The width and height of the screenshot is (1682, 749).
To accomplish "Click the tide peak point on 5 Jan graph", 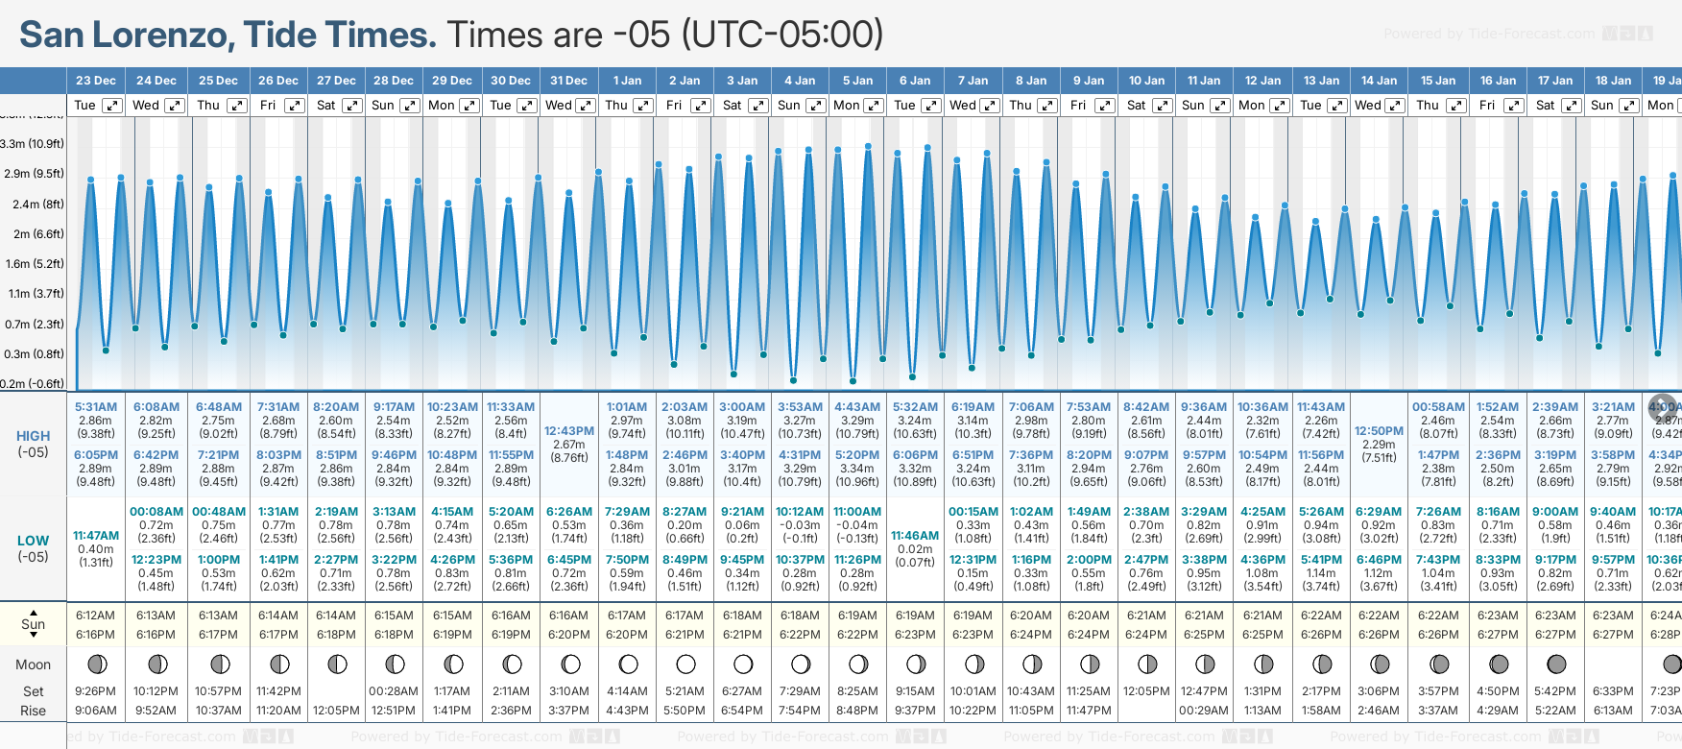I will tap(868, 146).
